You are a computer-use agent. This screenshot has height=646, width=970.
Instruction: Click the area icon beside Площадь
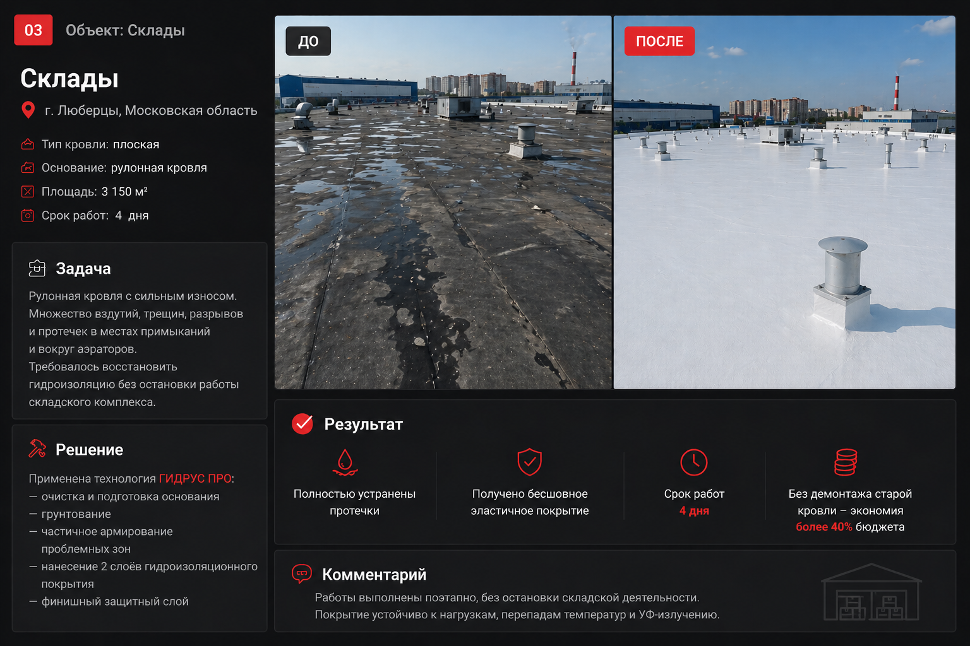(x=28, y=192)
